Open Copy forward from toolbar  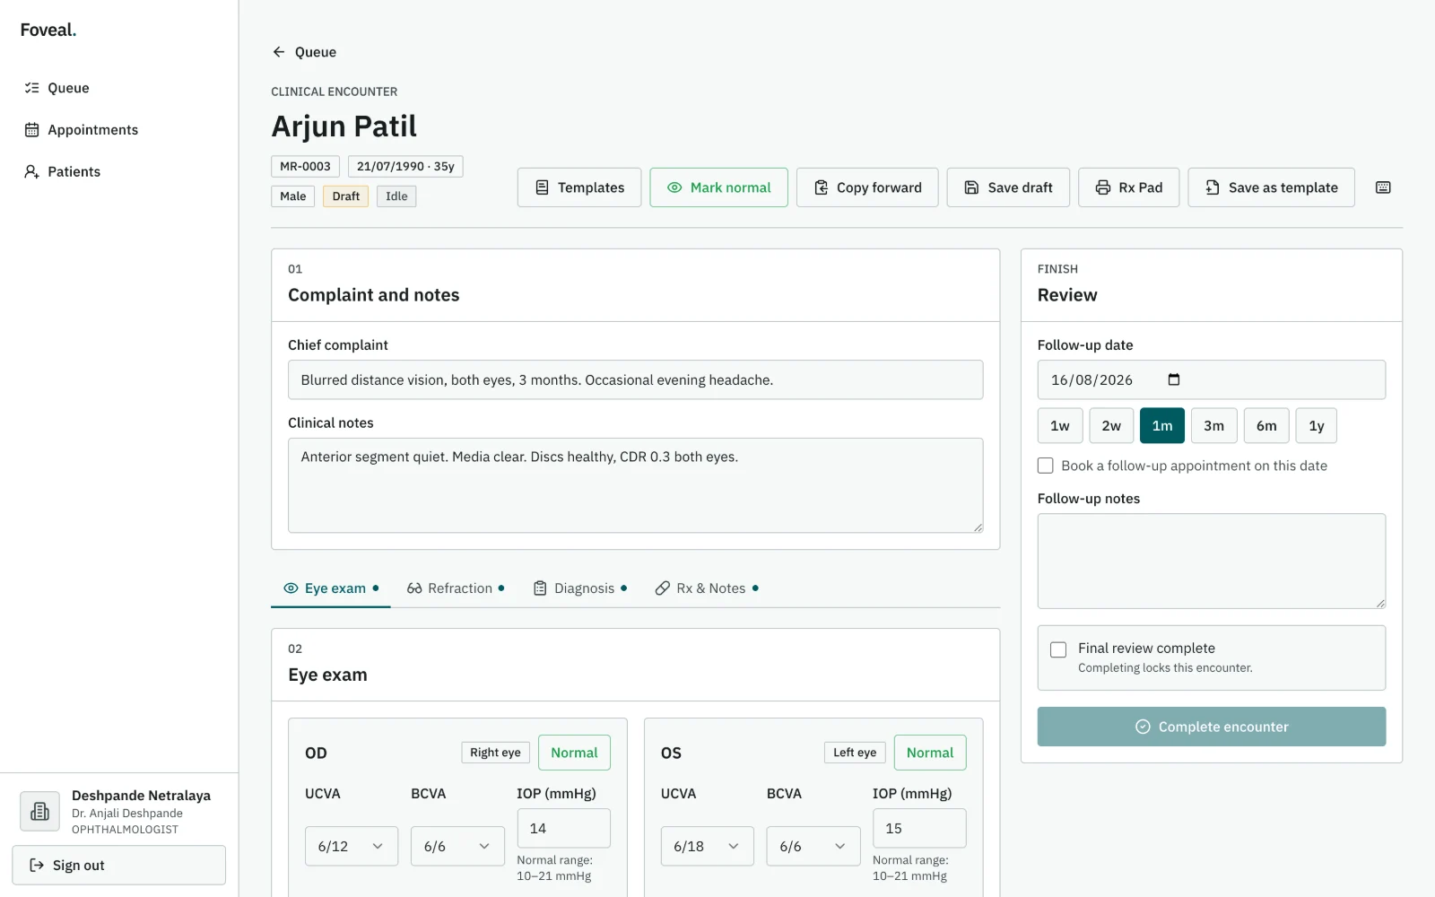coord(866,187)
